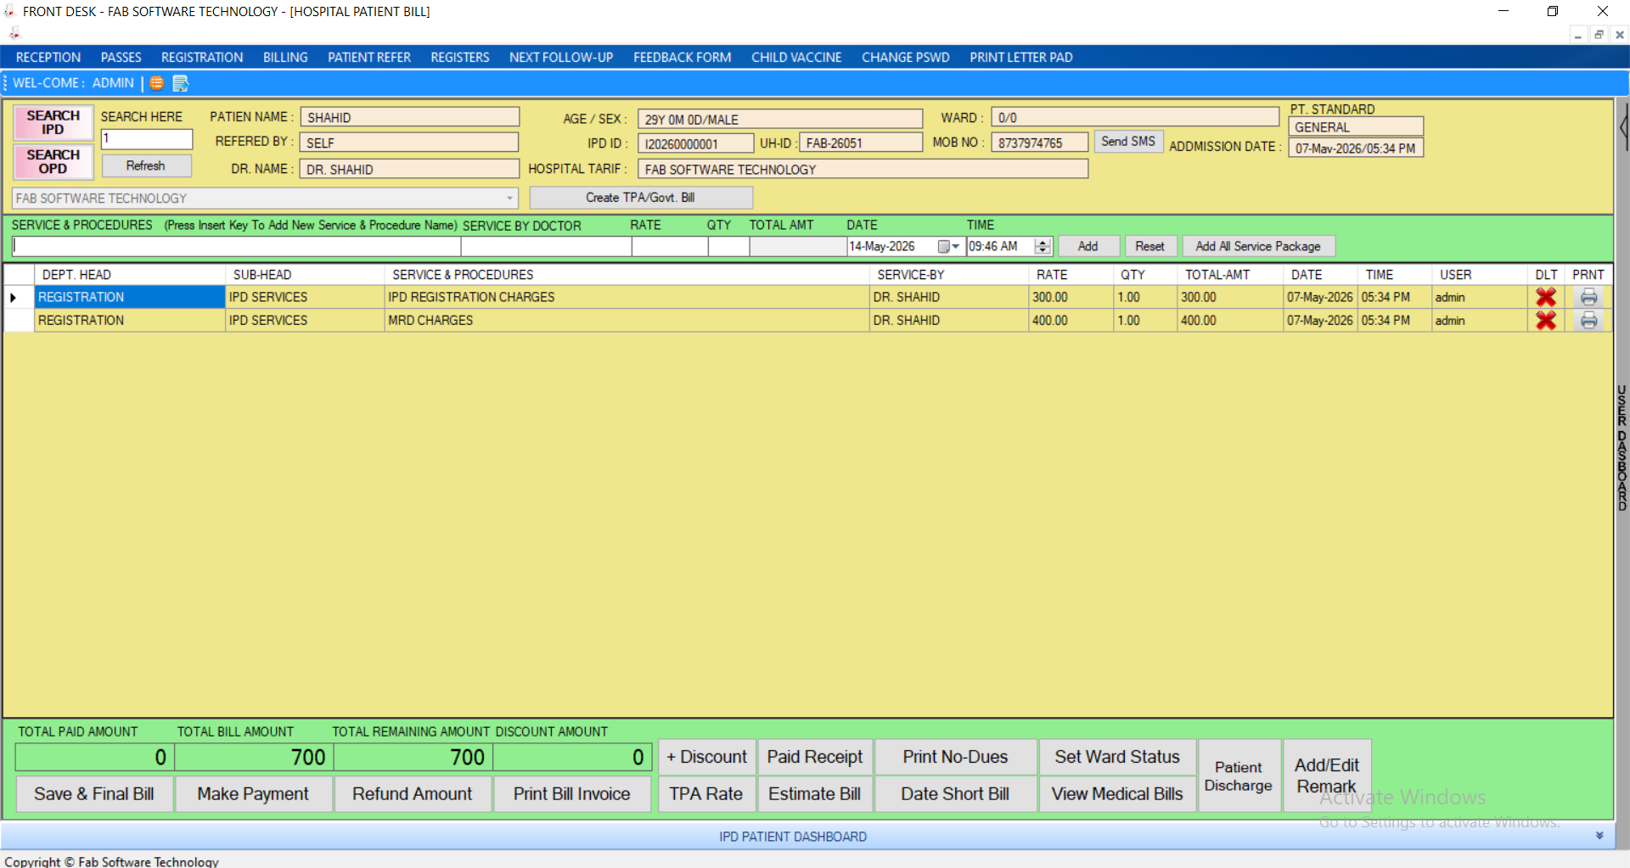This screenshot has height=868, width=1630.
Task: Select the first row arrow indicator
Action: point(14,297)
